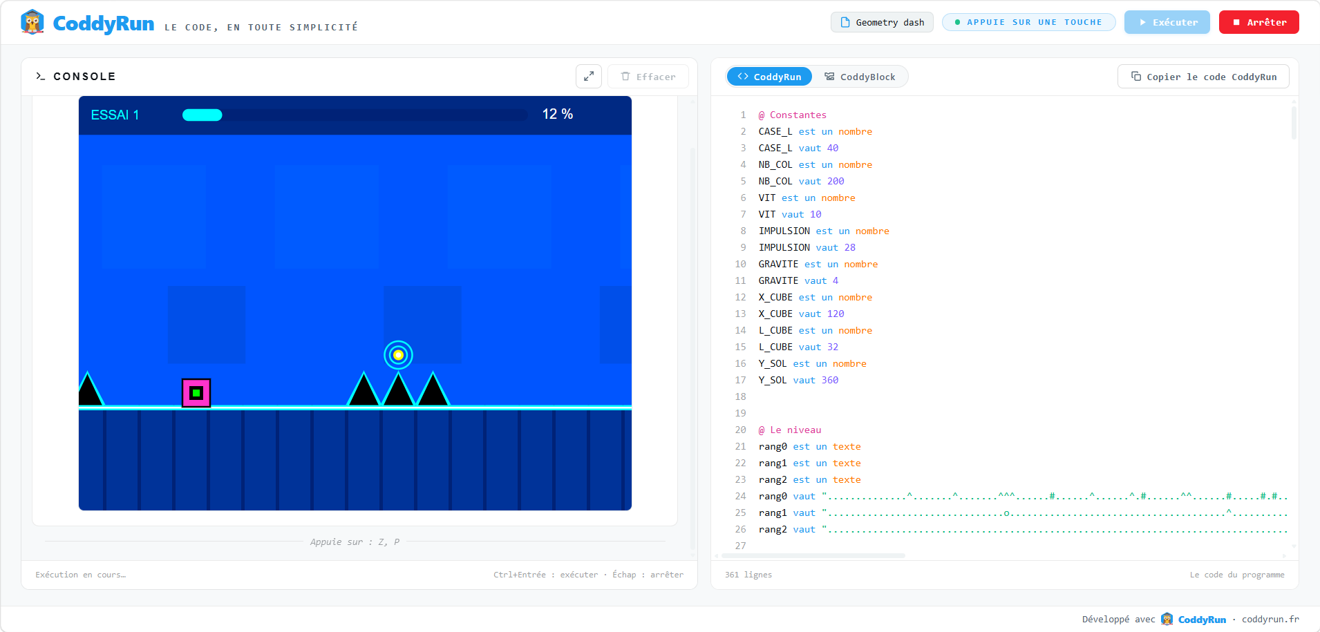Image resolution: width=1320 pixels, height=632 pixels.
Task: Click the '@ Le niveau' comment line
Action: point(790,430)
